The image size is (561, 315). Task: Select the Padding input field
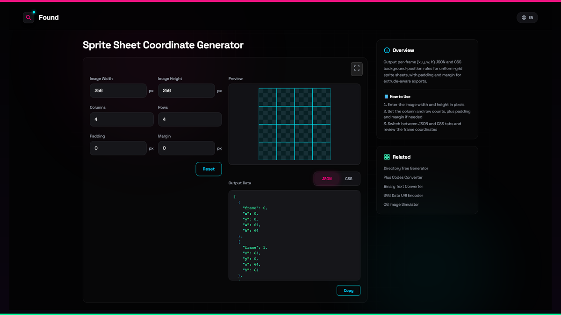coord(118,148)
